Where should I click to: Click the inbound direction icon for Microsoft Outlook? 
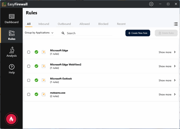tap(44, 80)
